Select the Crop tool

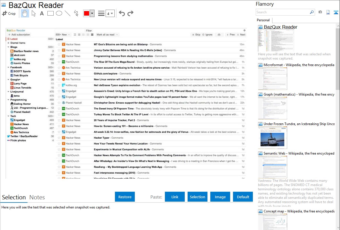[x=9, y=13]
